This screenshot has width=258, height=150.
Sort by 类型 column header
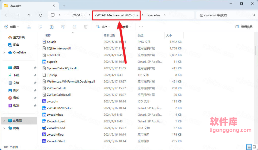pos(141,35)
